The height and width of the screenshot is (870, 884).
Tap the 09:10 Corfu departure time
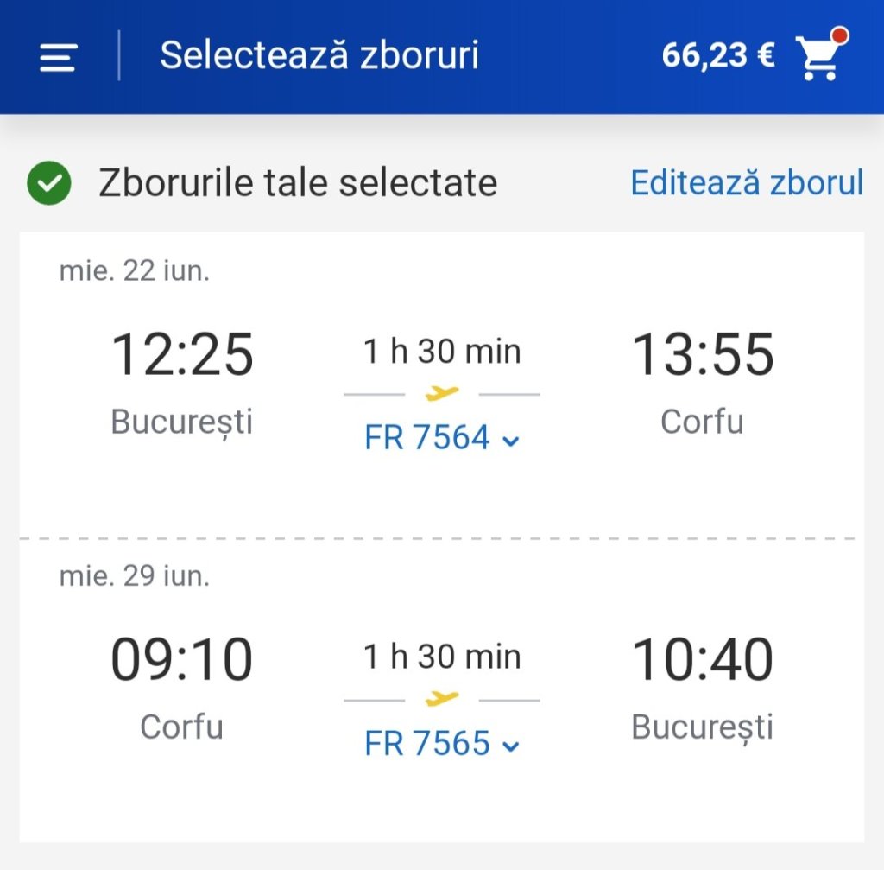click(x=182, y=660)
